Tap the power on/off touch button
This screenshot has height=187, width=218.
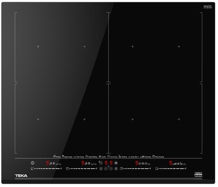32,163
